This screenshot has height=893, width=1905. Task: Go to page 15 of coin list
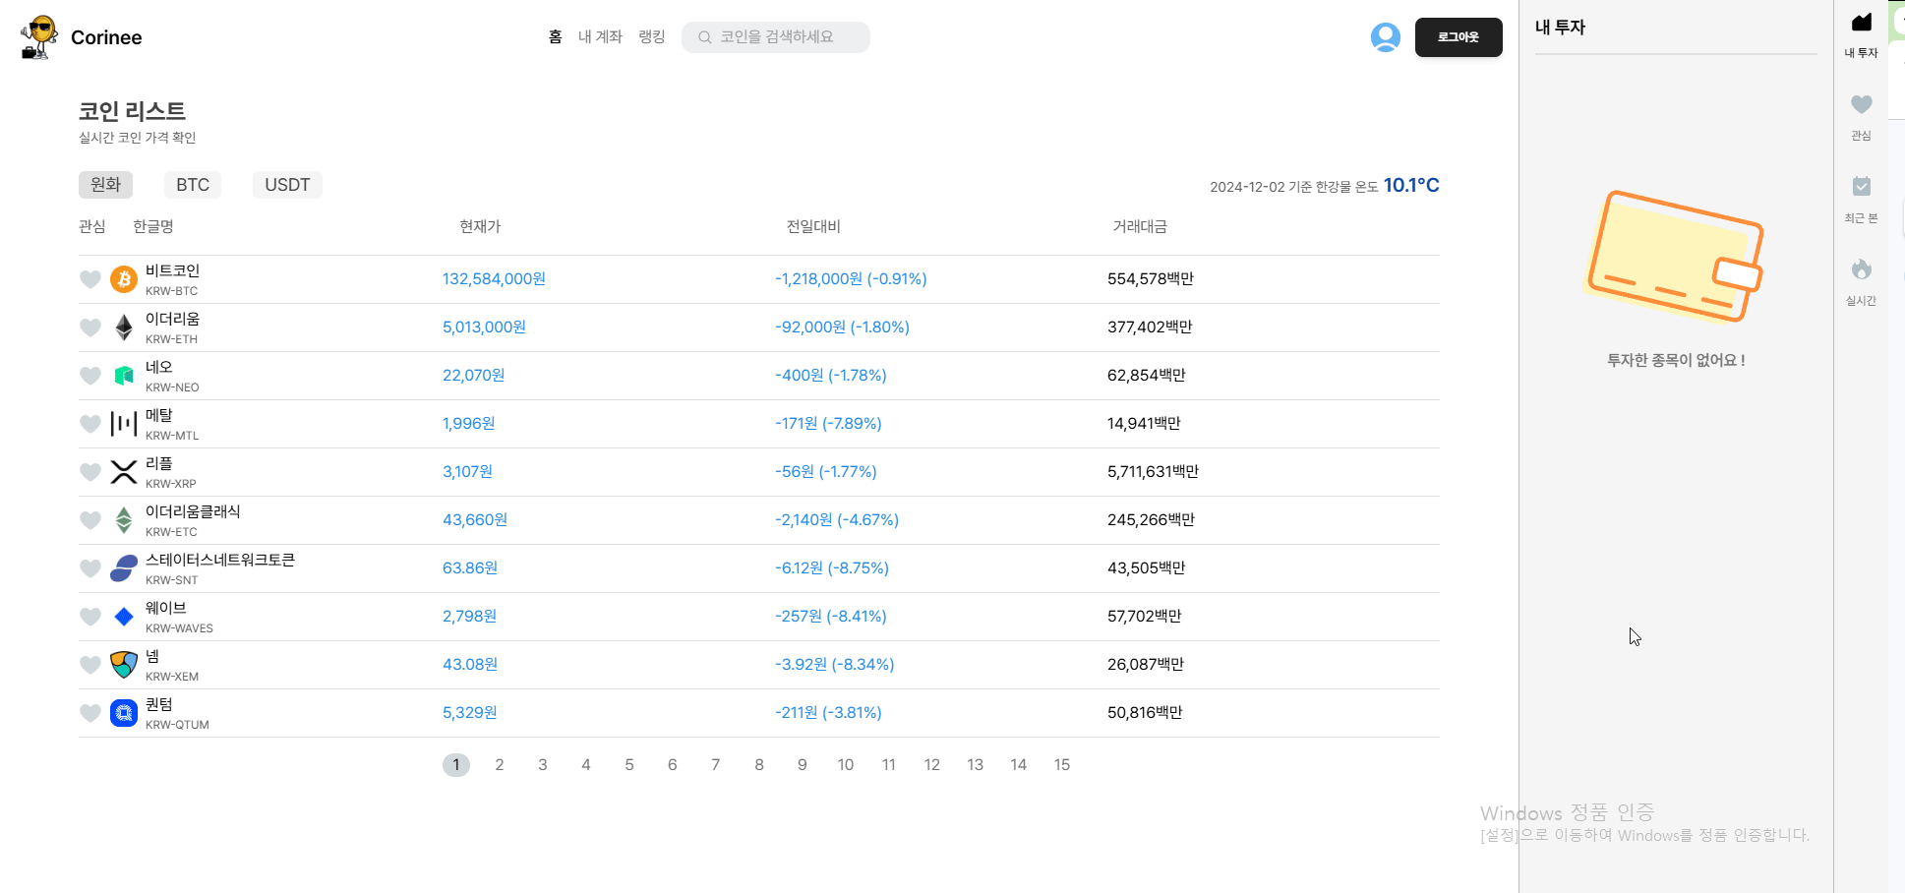(x=1062, y=765)
